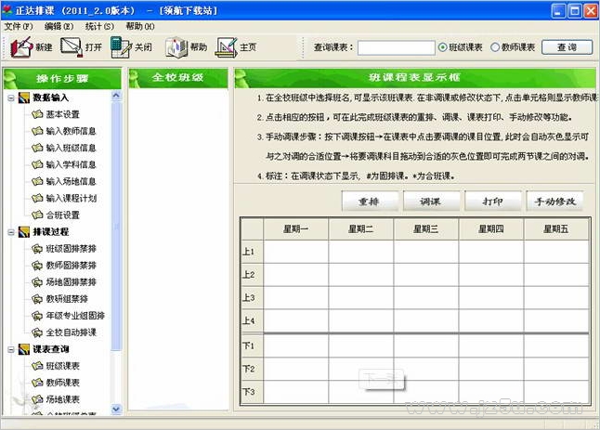Click the 打开 (Open) toolbar icon
This screenshot has height=430, width=600.
72,47
